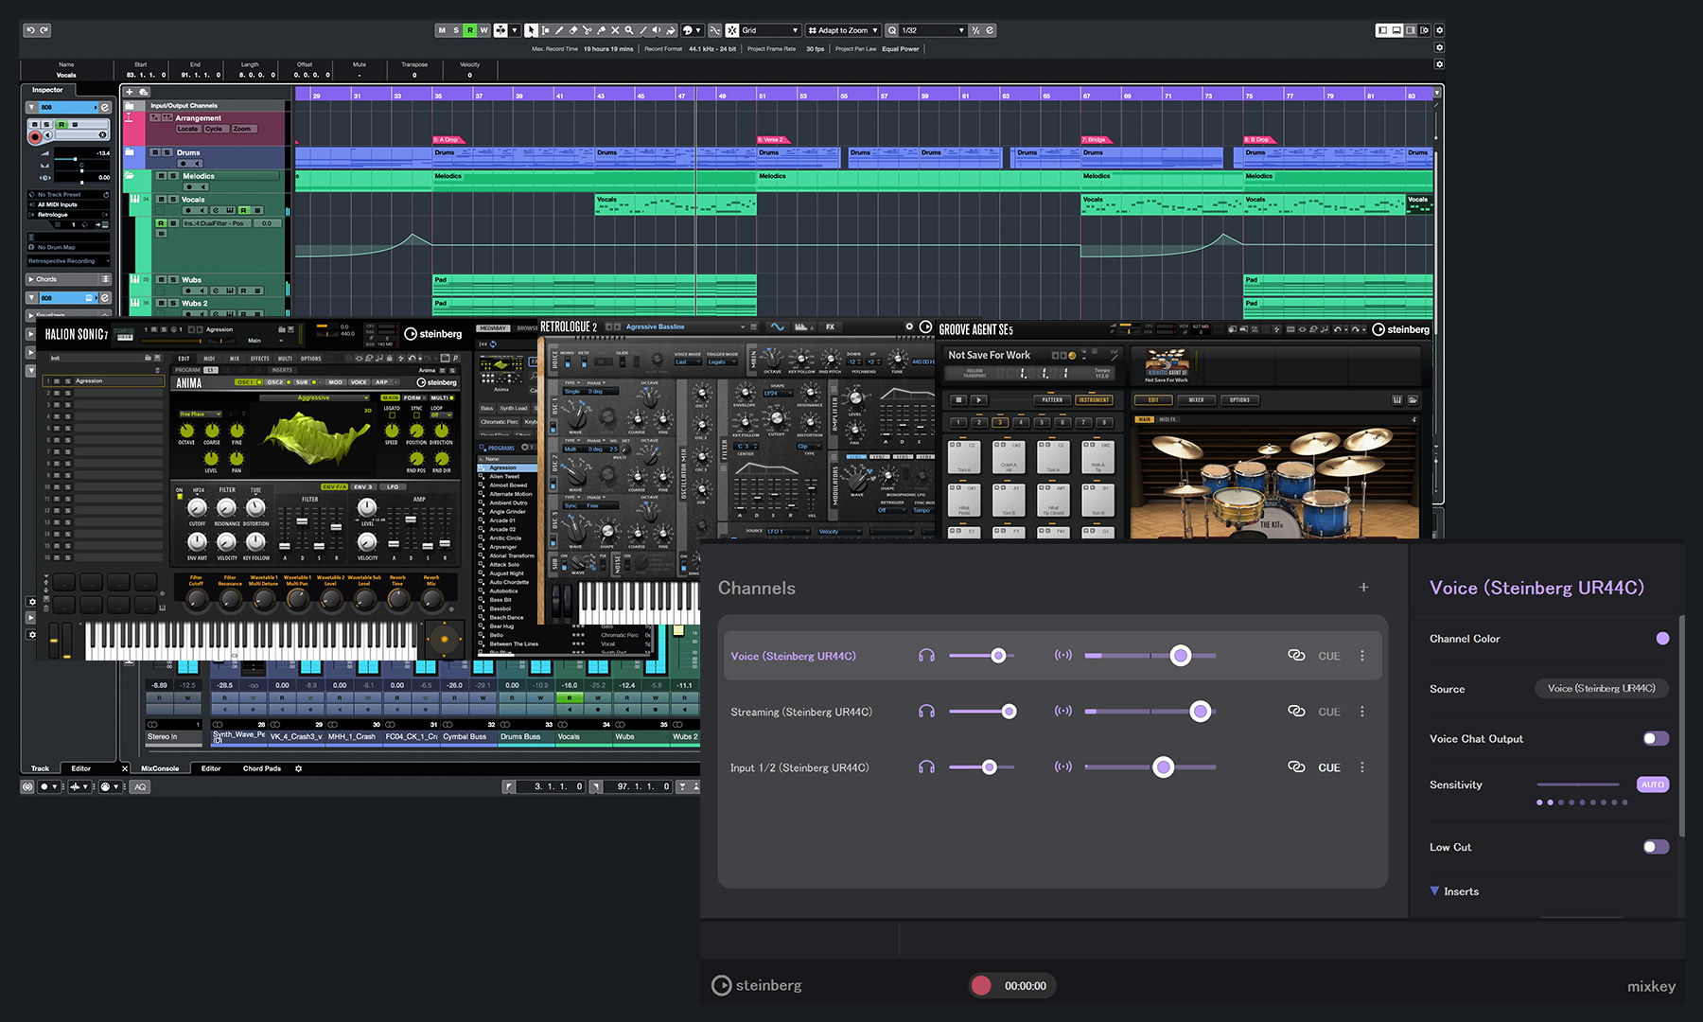Select the Zoom magnifier tool
The width and height of the screenshot is (1703, 1022).
[x=629, y=30]
